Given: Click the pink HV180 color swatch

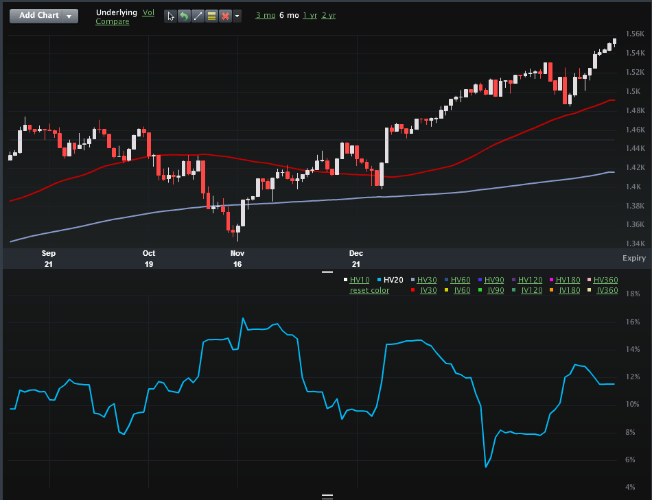Looking at the screenshot, I should click(x=550, y=280).
